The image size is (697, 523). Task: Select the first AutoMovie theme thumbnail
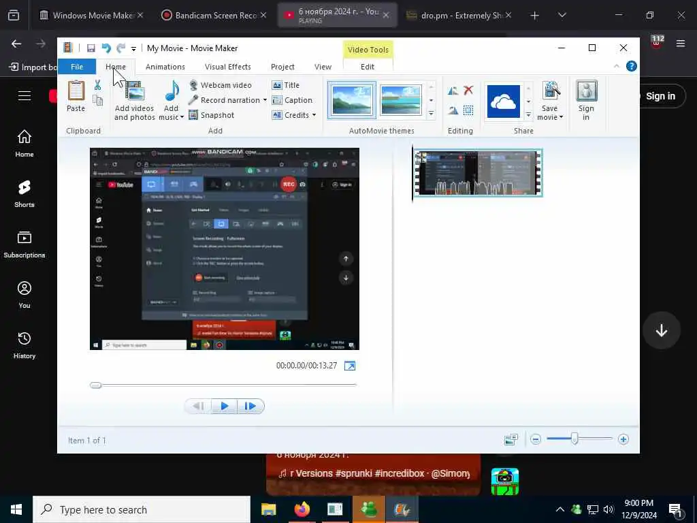point(352,100)
